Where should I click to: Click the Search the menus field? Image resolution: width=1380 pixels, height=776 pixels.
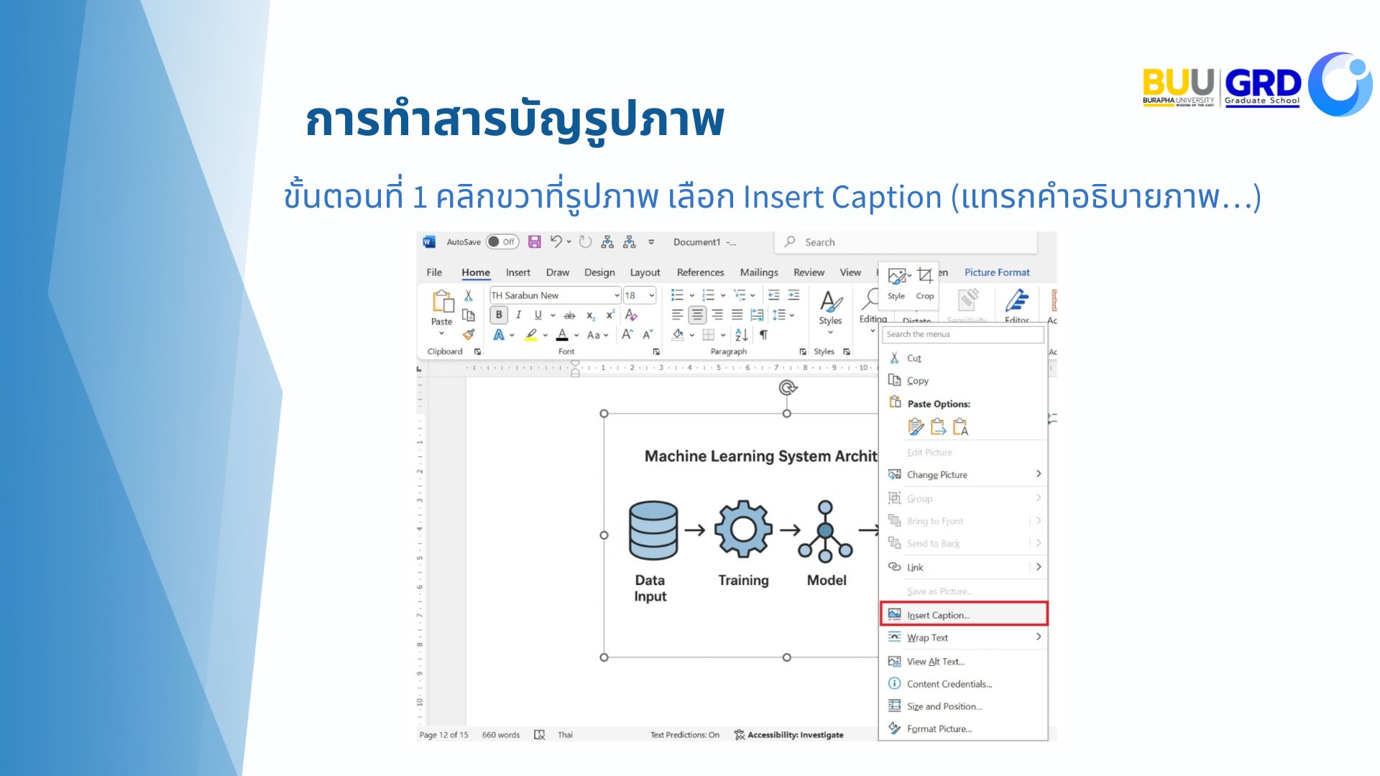[962, 334]
